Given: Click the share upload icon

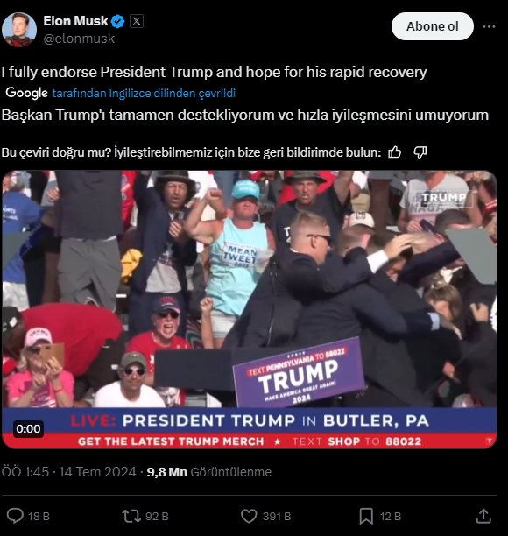Looking at the screenshot, I should 483,516.
